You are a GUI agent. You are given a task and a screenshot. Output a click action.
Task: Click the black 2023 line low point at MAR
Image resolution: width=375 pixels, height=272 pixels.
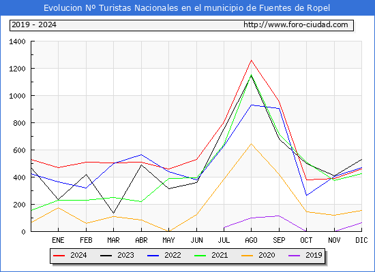[x=113, y=213]
